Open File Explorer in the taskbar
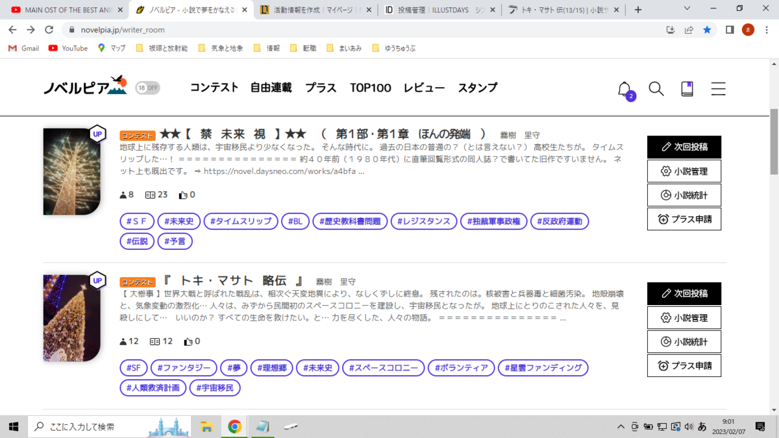The height and width of the screenshot is (438, 779). click(x=206, y=426)
